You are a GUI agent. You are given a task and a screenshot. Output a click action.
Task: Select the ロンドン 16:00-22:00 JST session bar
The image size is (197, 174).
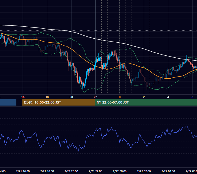click(x=59, y=102)
